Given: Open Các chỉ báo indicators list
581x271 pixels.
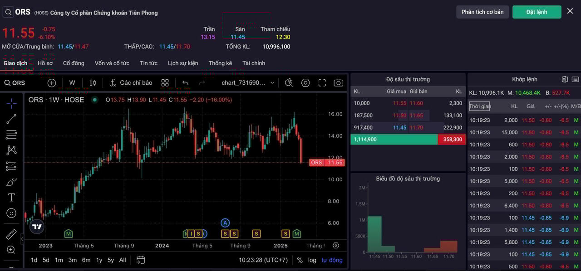Looking at the screenshot, I should tap(131, 83).
